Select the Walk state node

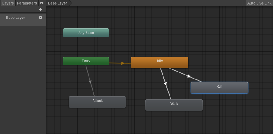pyautogui.click(x=174, y=105)
